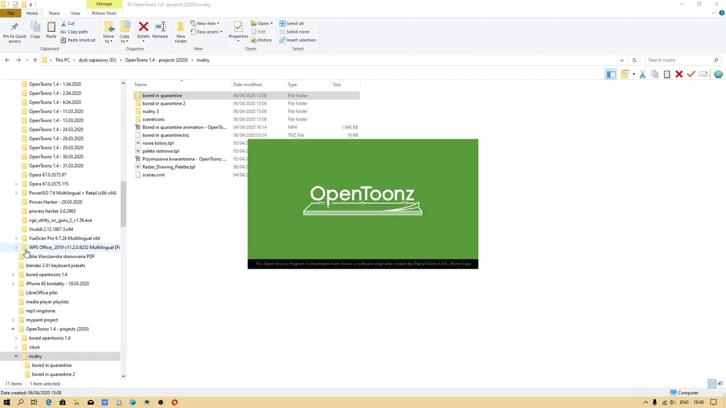Select the 'nowe kolory.tpl' file
726x408 pixels.
[x=158, y=143]
